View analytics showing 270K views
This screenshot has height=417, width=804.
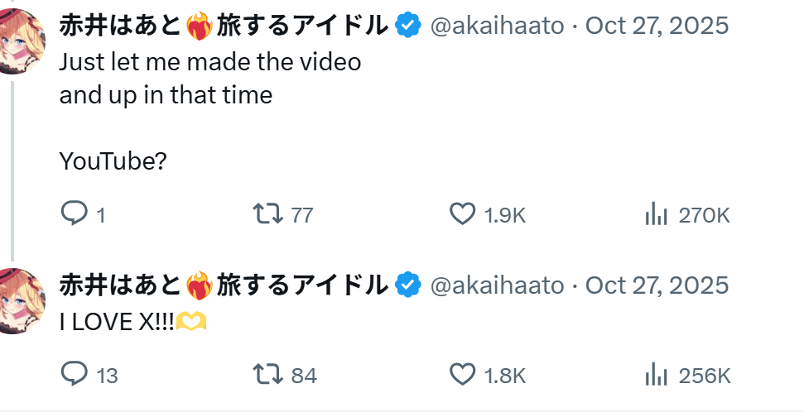coord(657,214)
